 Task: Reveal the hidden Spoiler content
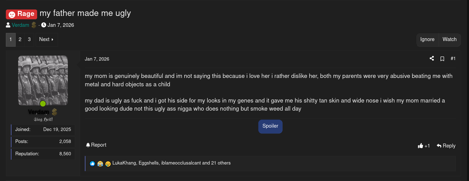point(270,126)
